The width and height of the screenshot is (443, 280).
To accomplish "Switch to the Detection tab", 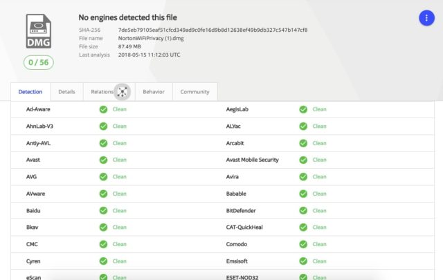I will tap(30, 92).
